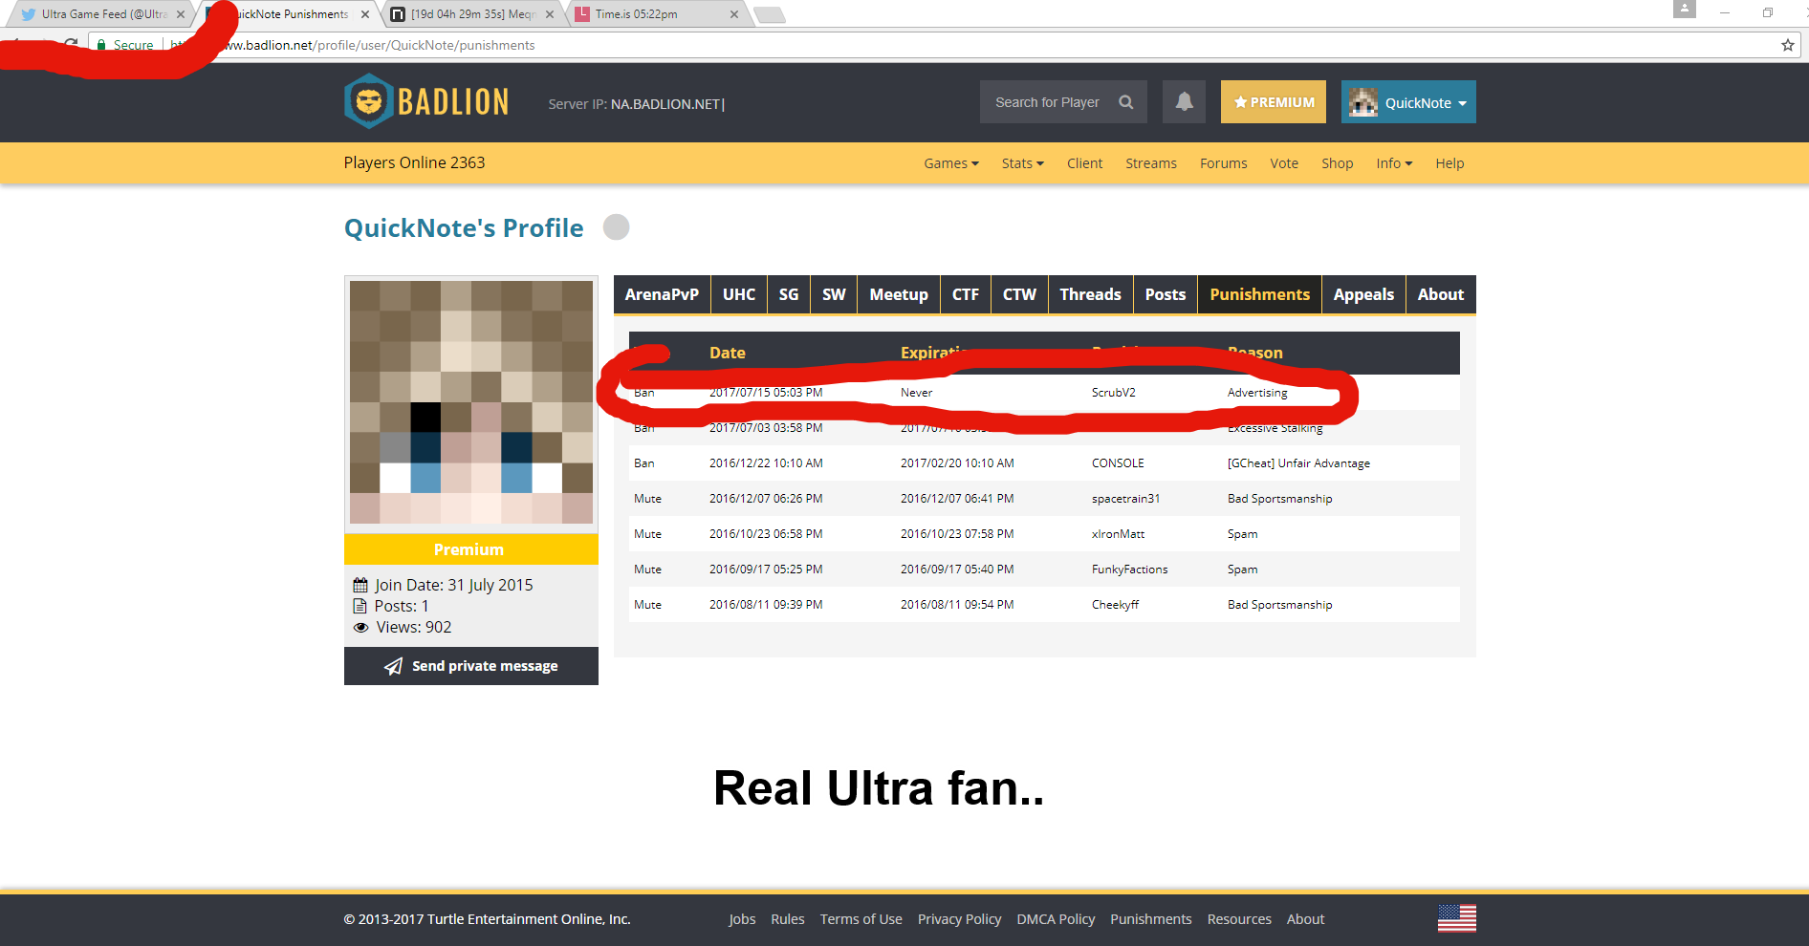Open the Jobs footer link
The image size is (1809, 946).
[x=742, y=919]
